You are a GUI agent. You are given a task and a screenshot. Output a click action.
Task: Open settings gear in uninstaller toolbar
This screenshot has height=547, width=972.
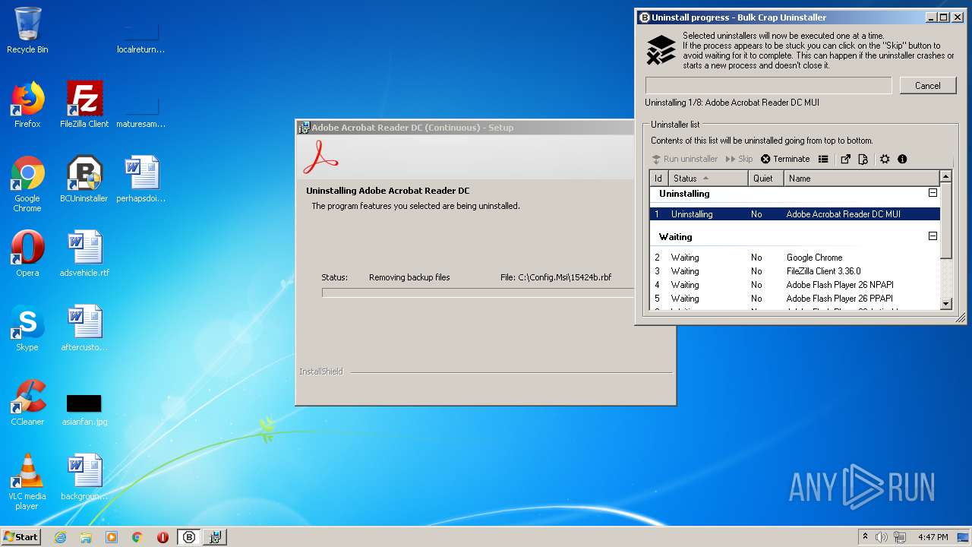coord(885,159)
